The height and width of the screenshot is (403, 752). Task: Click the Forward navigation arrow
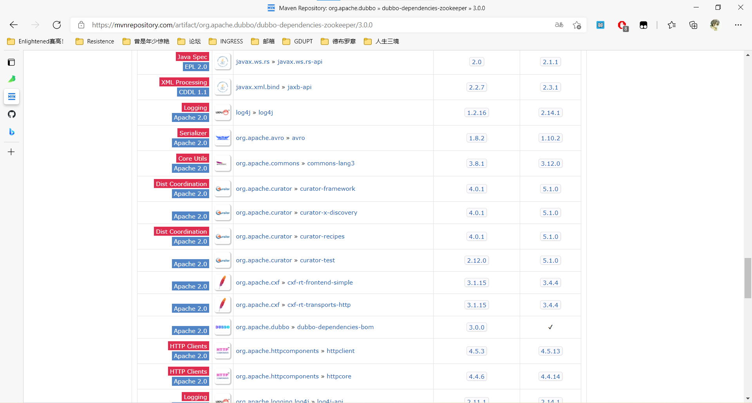pos(35,25)
